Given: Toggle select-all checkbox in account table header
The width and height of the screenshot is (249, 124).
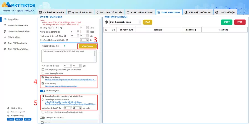Looking at the screenshot, I should point(106,30).
